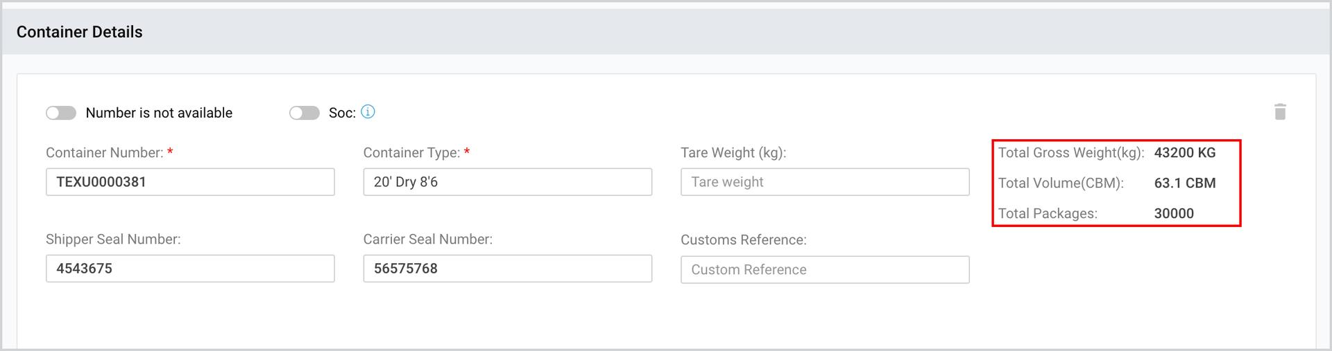Select the Carrier Seal Number field
Image resolution: width=1332 pixels, height=351 pixels.
pos(508,269)
